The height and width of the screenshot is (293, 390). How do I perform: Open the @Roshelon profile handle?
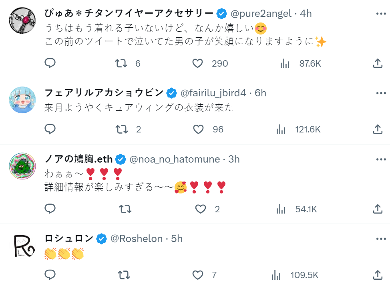click(137, 239)
